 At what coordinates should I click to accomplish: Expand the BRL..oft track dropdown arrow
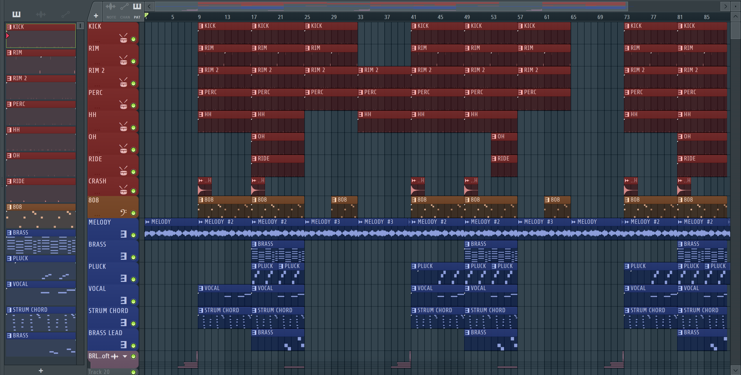pyautogui.click(x=125, y=356)
